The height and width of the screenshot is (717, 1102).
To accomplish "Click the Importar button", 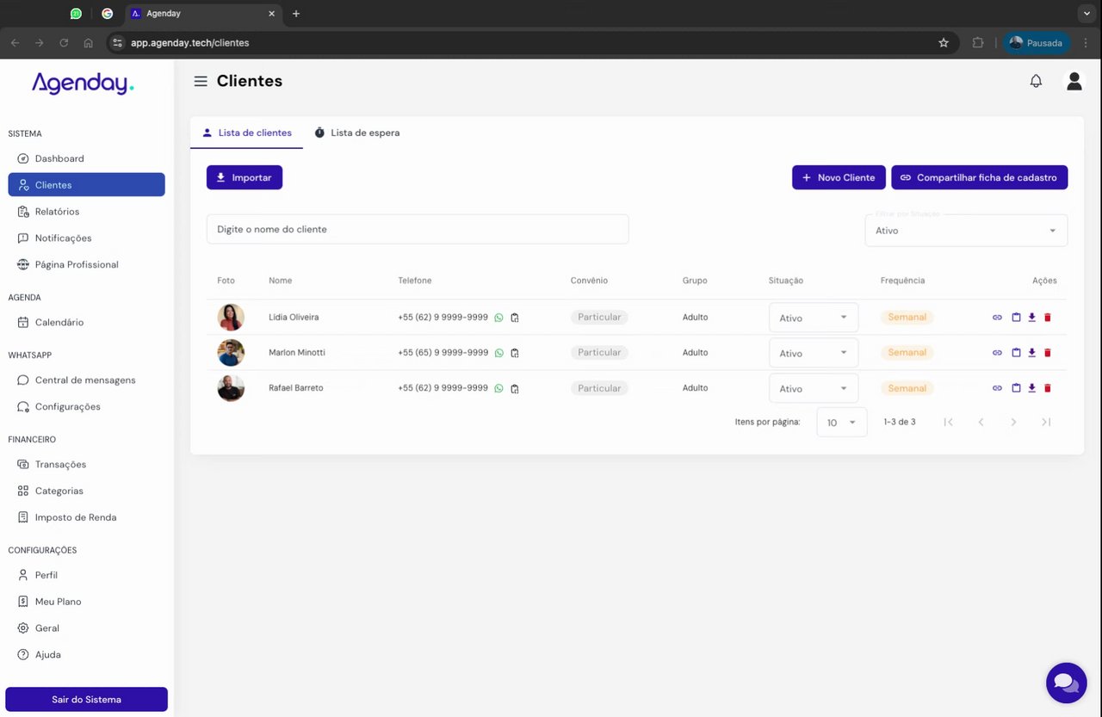I will coord(245,177).
